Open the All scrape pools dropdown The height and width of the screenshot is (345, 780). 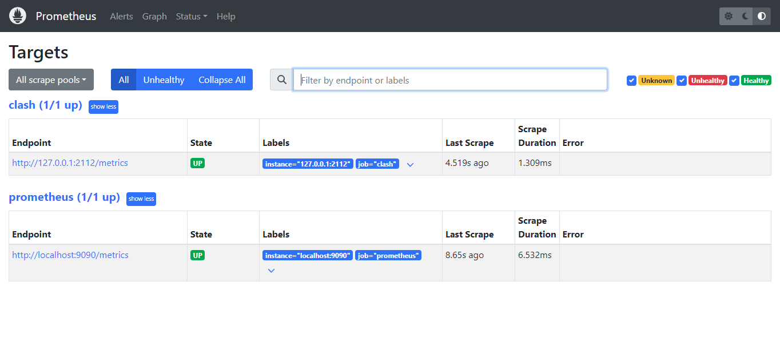51,80
